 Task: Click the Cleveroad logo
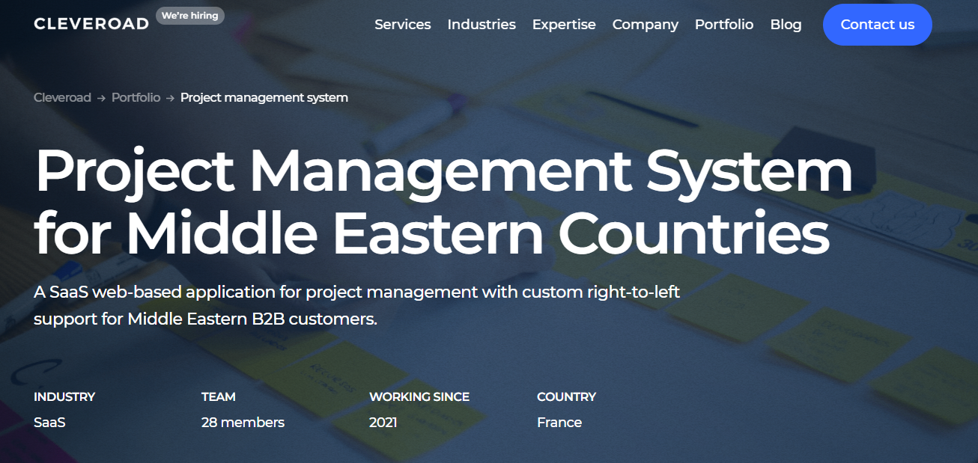pos(91,23)
